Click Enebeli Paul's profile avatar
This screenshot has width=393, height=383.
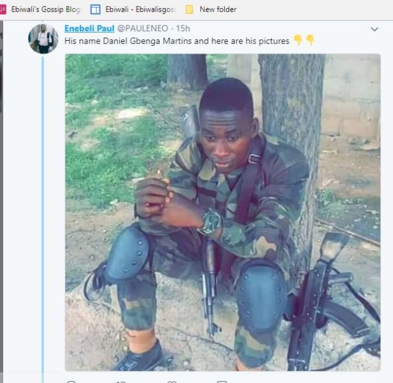click(x=43, y=39)
